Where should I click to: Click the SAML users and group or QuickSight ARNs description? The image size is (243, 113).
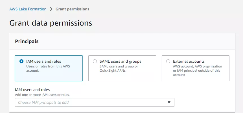(x=119, y=68)
